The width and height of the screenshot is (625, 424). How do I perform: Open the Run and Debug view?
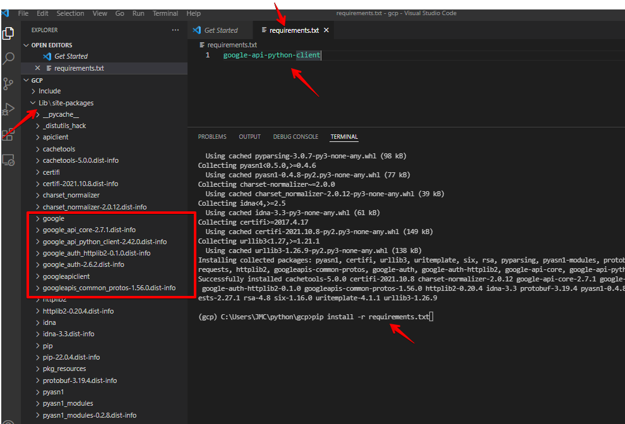tap(8, 109)
